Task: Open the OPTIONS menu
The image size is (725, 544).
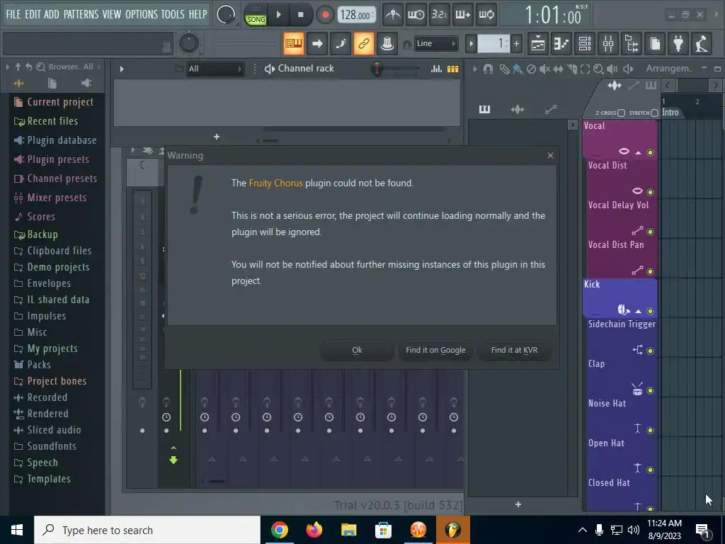Action: (x=141, y=15)
